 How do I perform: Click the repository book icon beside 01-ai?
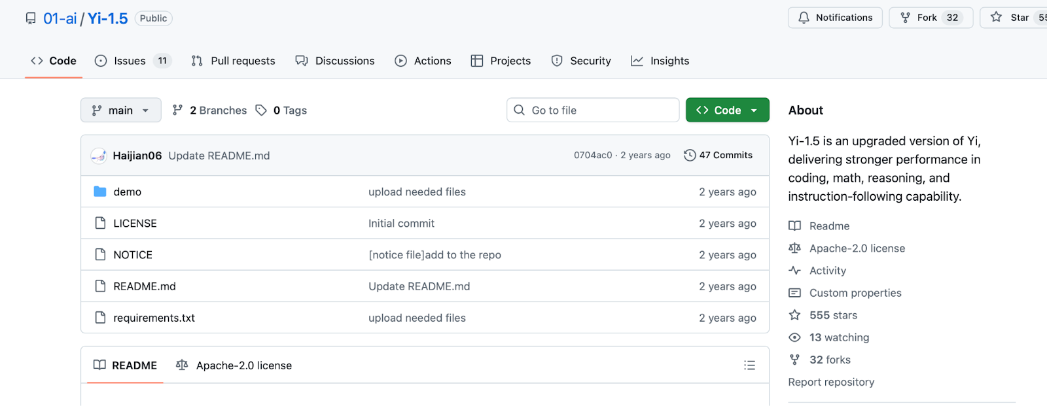[x=31, y=18]
